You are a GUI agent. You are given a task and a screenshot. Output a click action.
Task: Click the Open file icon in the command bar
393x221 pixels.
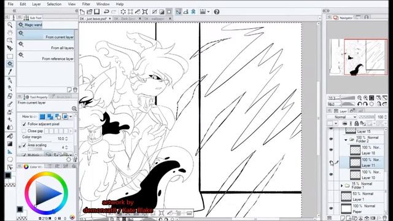click(x=90, y=12)
